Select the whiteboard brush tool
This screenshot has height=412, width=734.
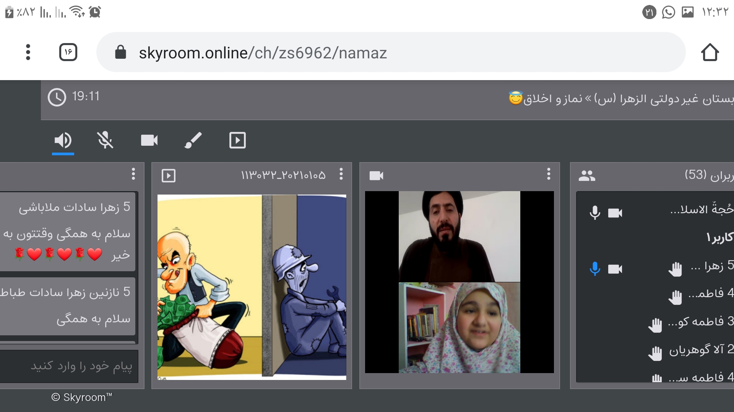coord(193,140)
